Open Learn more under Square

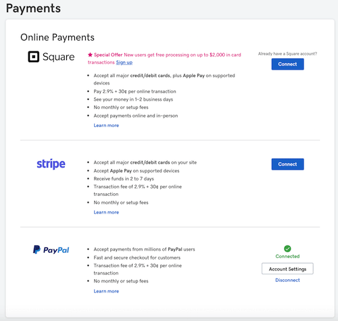[106, 126]
